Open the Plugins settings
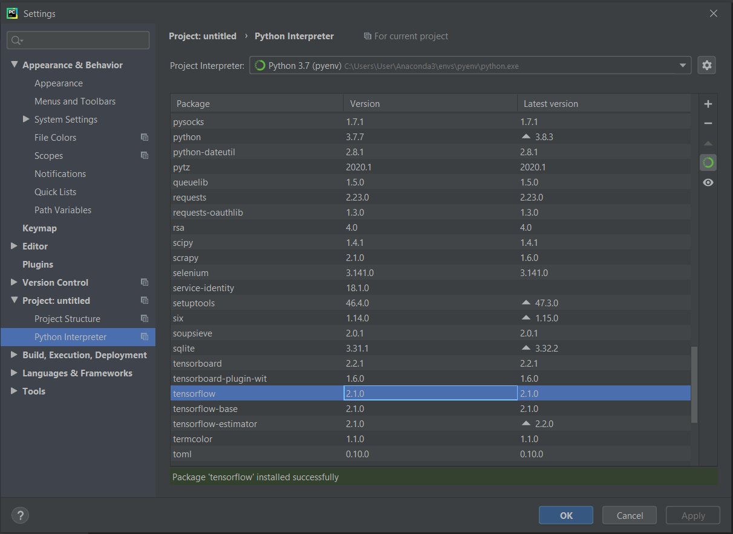The image size is (733, 534). pyautogui.click(x=37, y=265)
